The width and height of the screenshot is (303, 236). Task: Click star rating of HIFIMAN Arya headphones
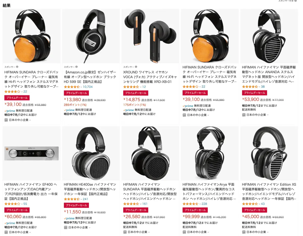[190, 204]
